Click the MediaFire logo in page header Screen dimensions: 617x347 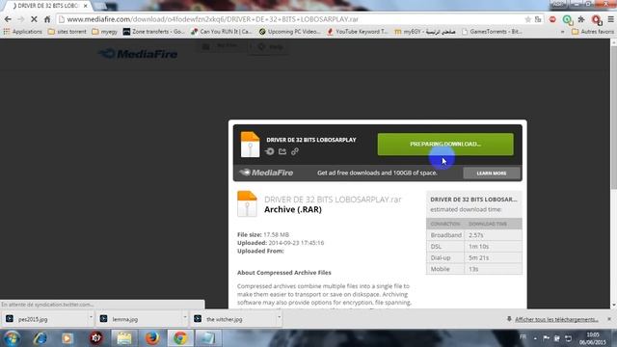point(138,54)
